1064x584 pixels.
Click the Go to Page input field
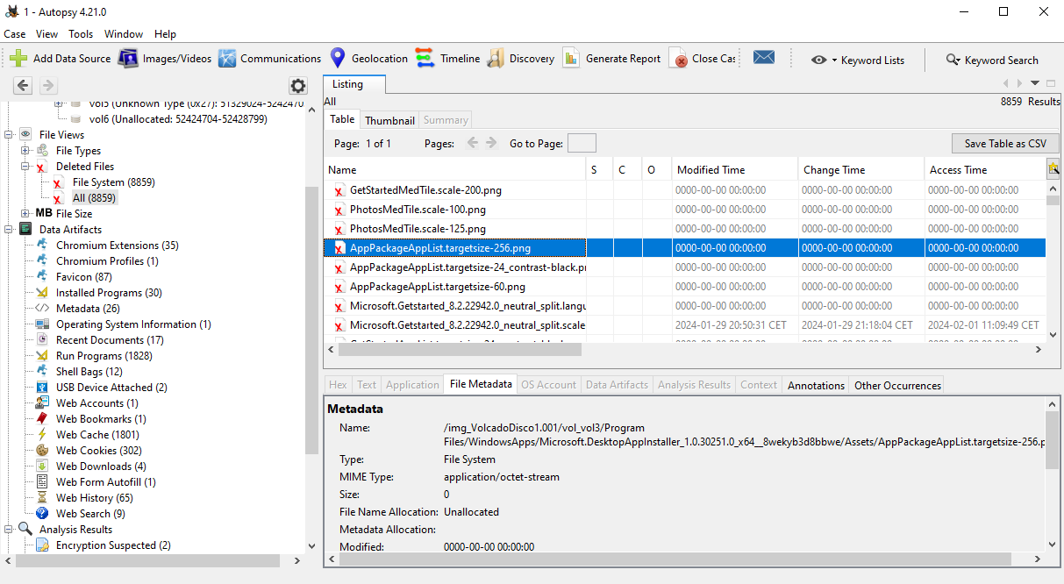point(582,144)
